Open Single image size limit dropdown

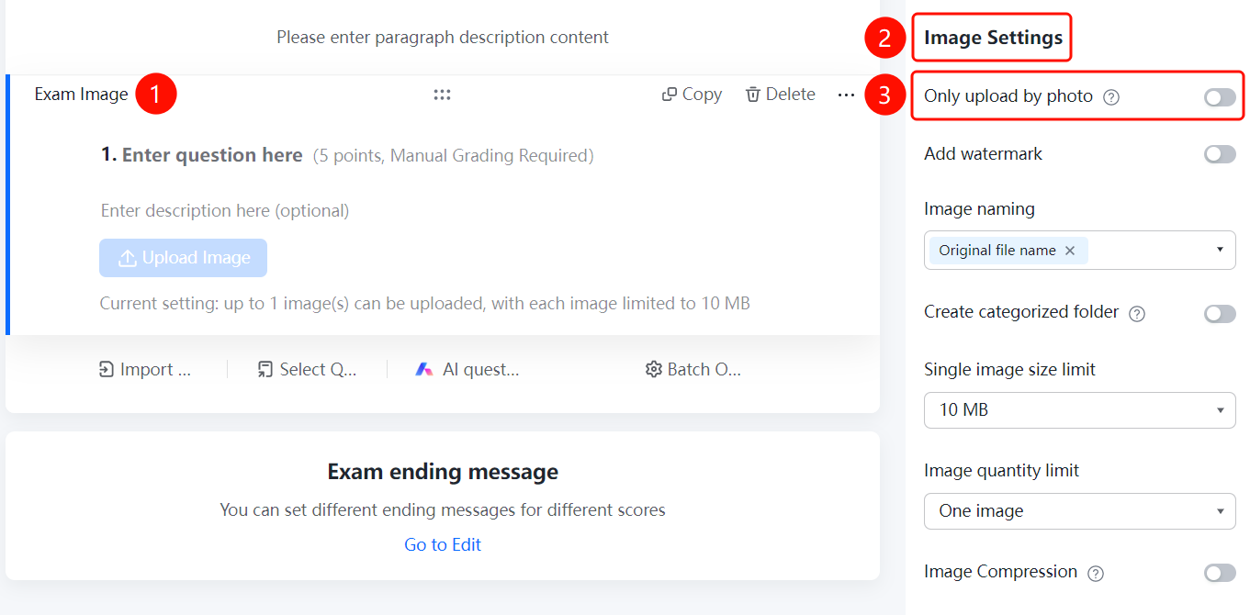pos(1079,410)
